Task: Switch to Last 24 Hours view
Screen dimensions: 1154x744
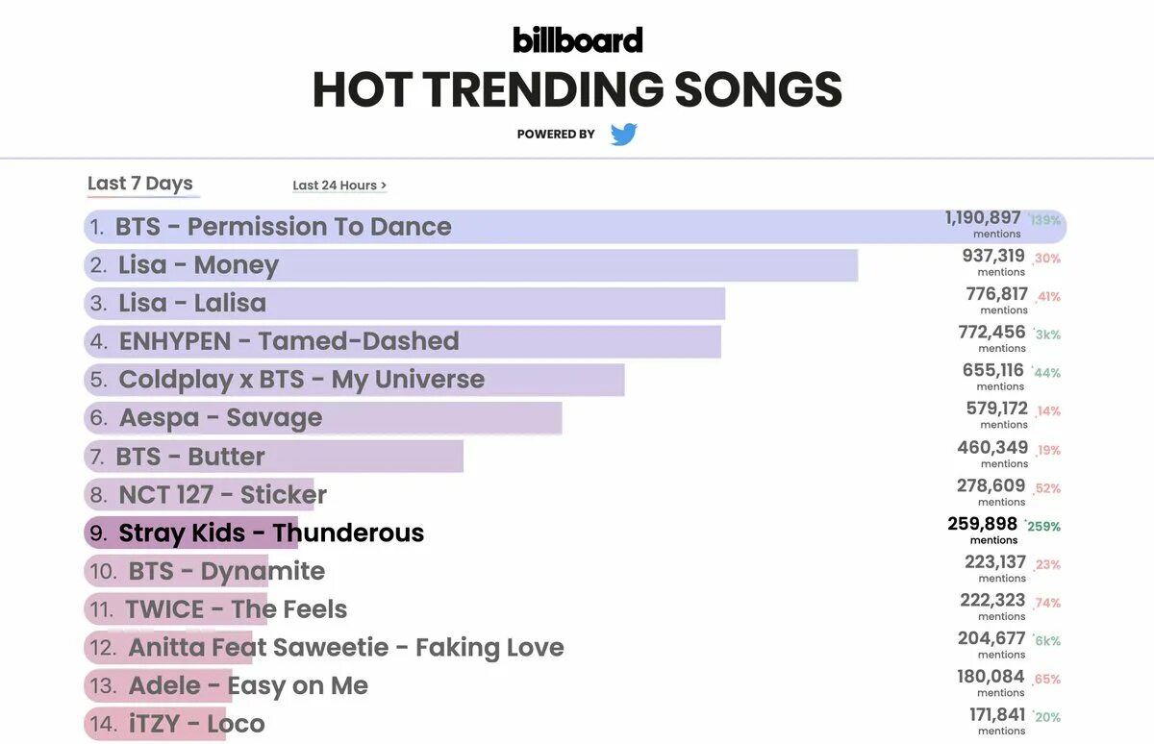Action: pos(339,186)
